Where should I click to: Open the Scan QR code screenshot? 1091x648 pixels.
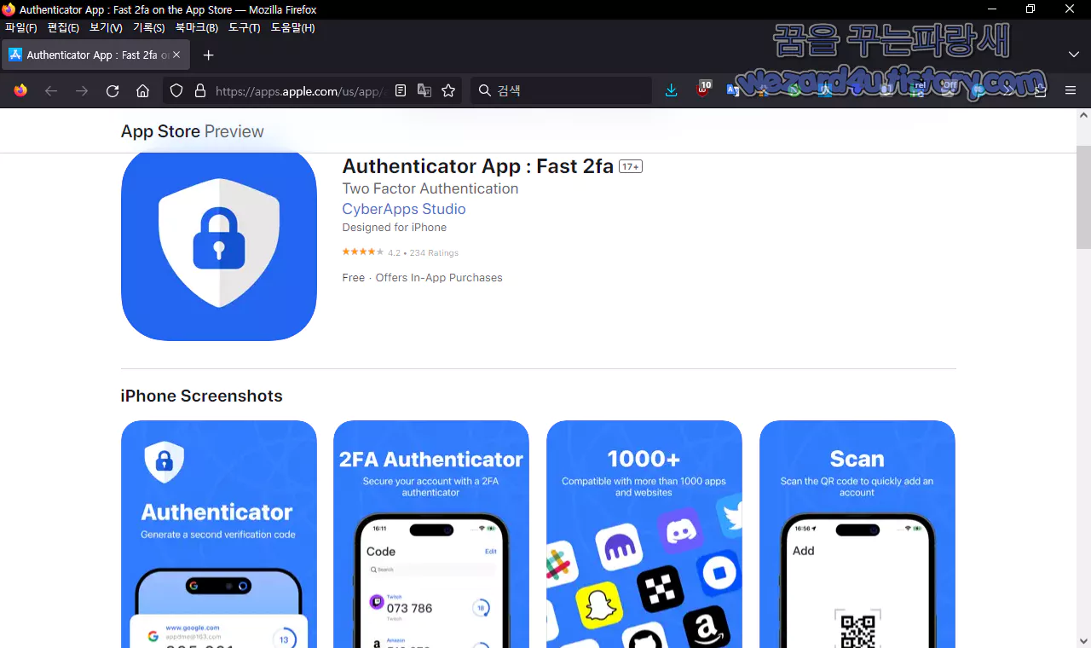point(857,534)
